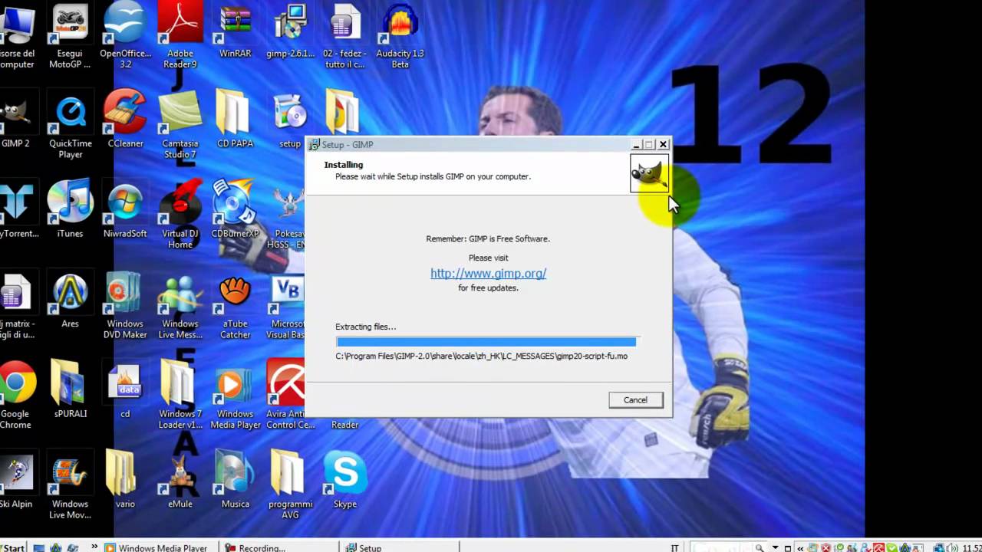Select the eMule desktop icon
982x552 pixels.
(180, 481)
